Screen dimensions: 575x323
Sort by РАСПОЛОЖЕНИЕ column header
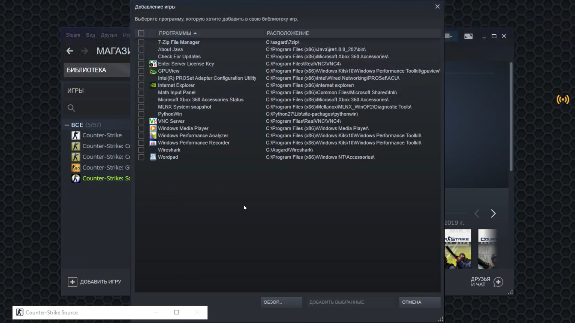tap(288, 33)
